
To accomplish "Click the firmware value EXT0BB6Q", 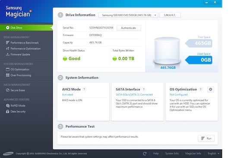I will click(x=95, y=35).
